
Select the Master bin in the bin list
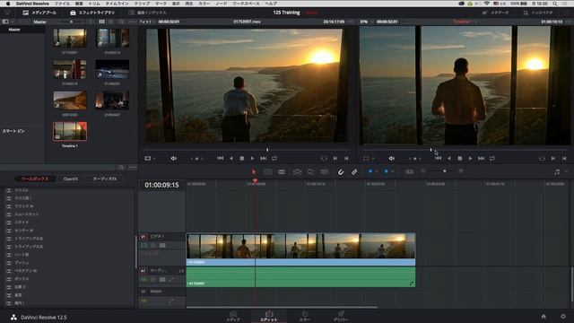pos(14,30)
